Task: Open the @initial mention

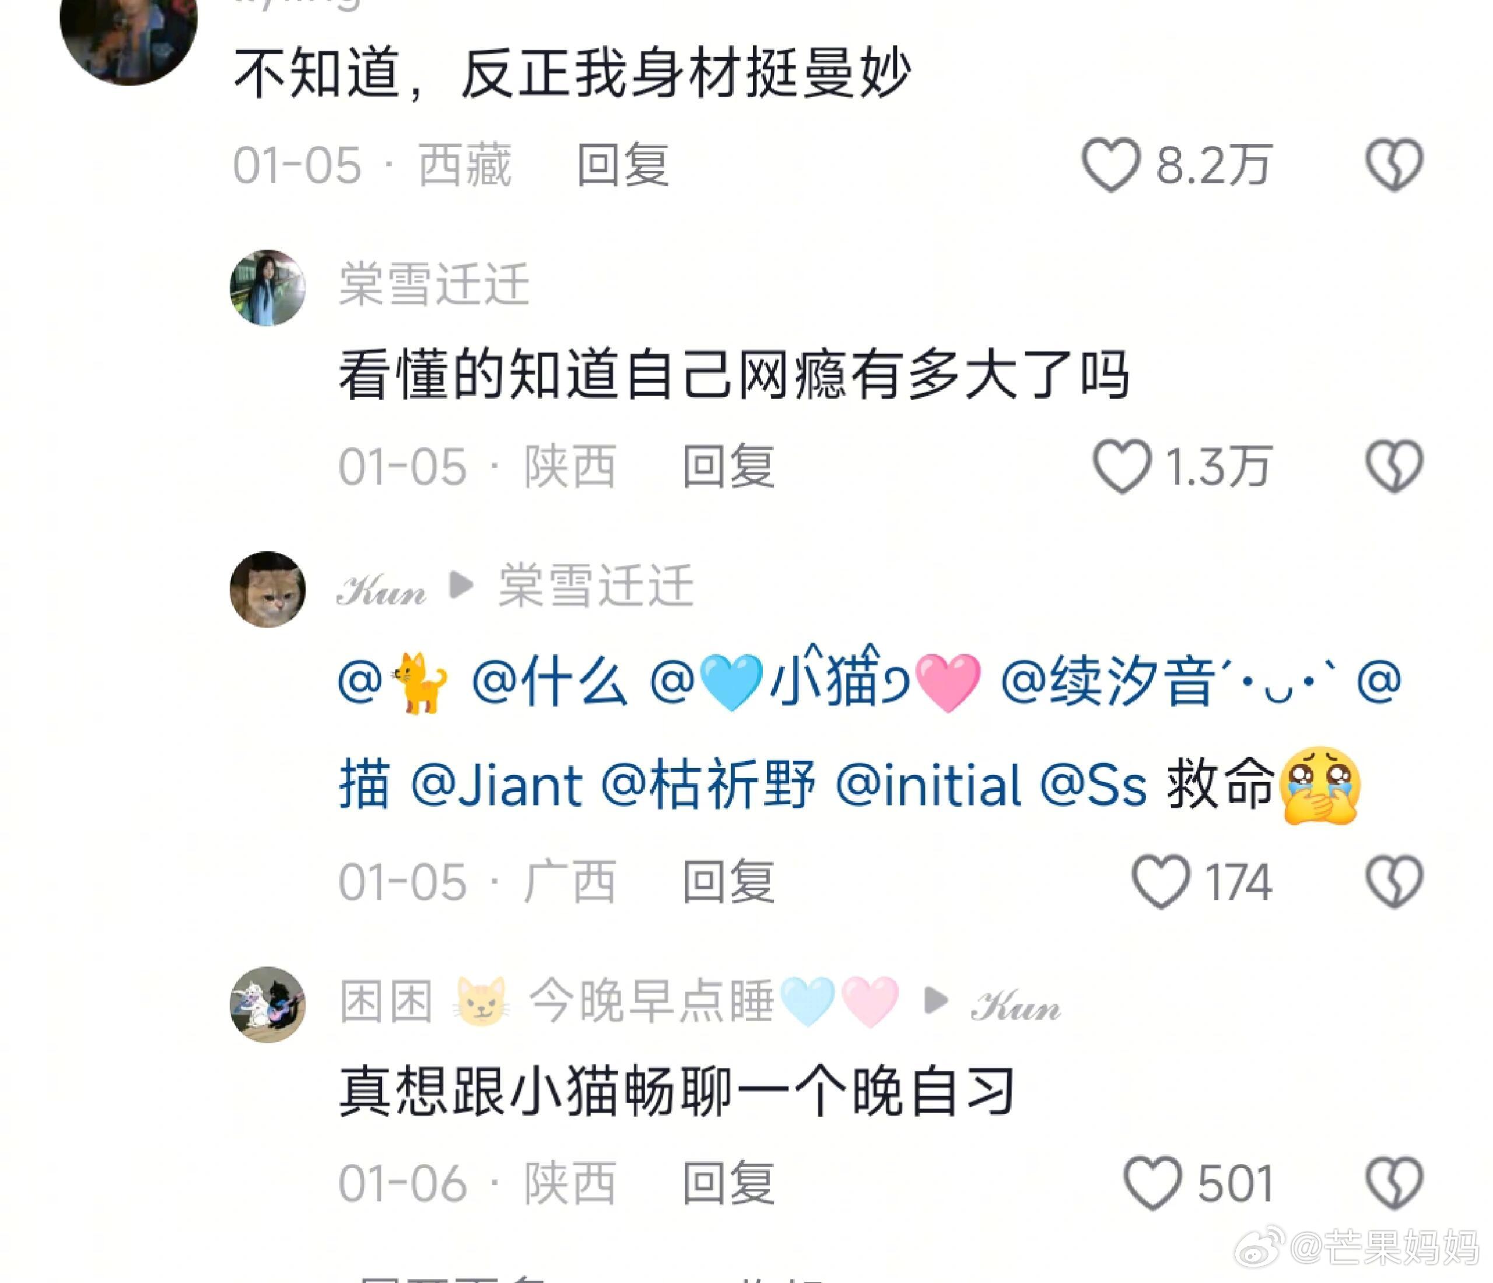Action: pos(927,785)
